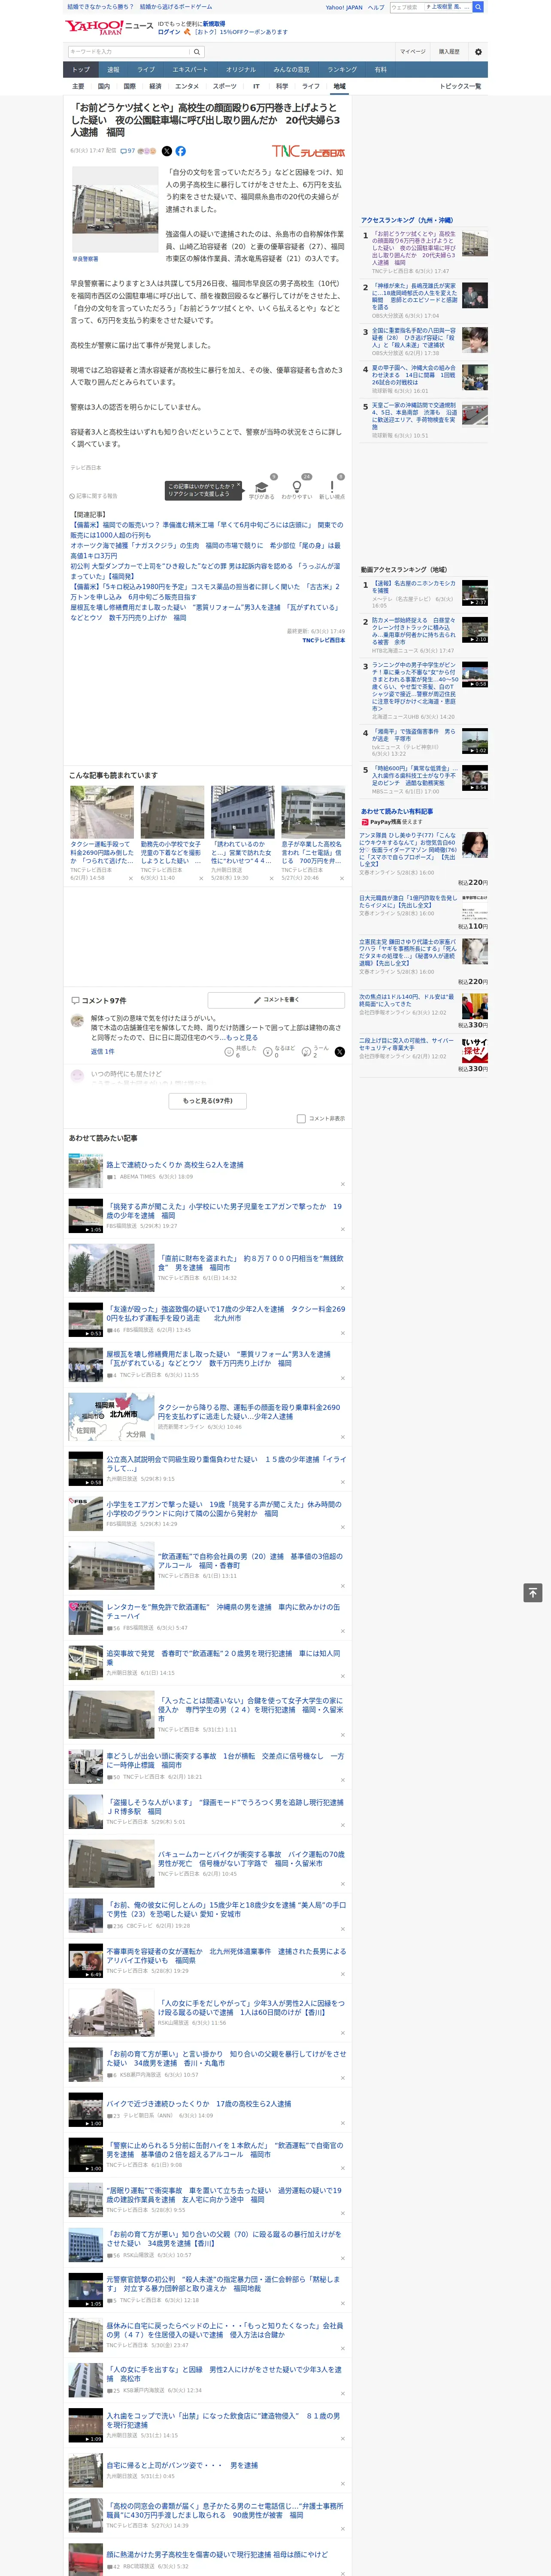
Task: Click the Yahoo! JAPAN News logo
Action: tap(109, 27)
